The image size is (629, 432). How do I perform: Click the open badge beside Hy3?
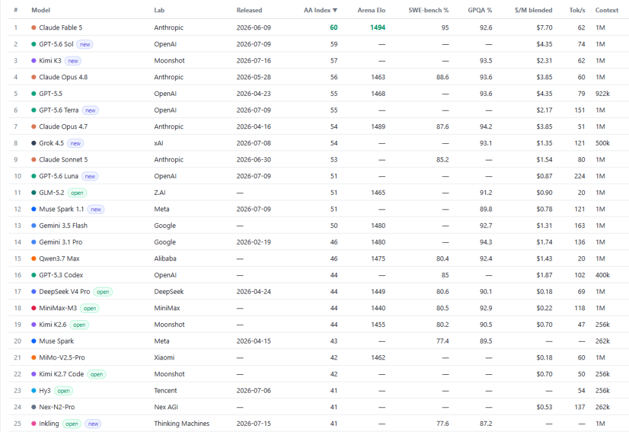pyautogui.click(x=63, y=391)
